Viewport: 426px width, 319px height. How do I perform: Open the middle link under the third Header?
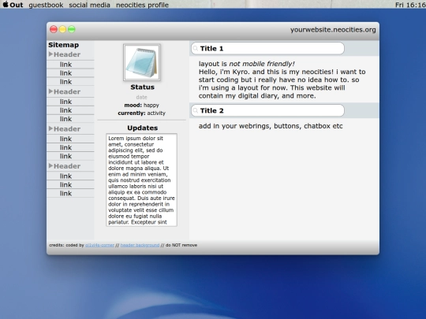[x=65, y=147]
